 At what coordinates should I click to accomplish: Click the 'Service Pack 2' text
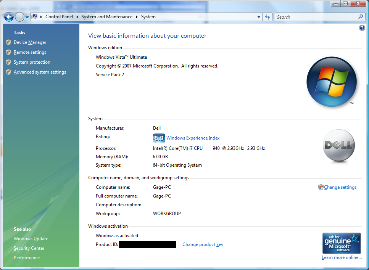pos(110,75)
